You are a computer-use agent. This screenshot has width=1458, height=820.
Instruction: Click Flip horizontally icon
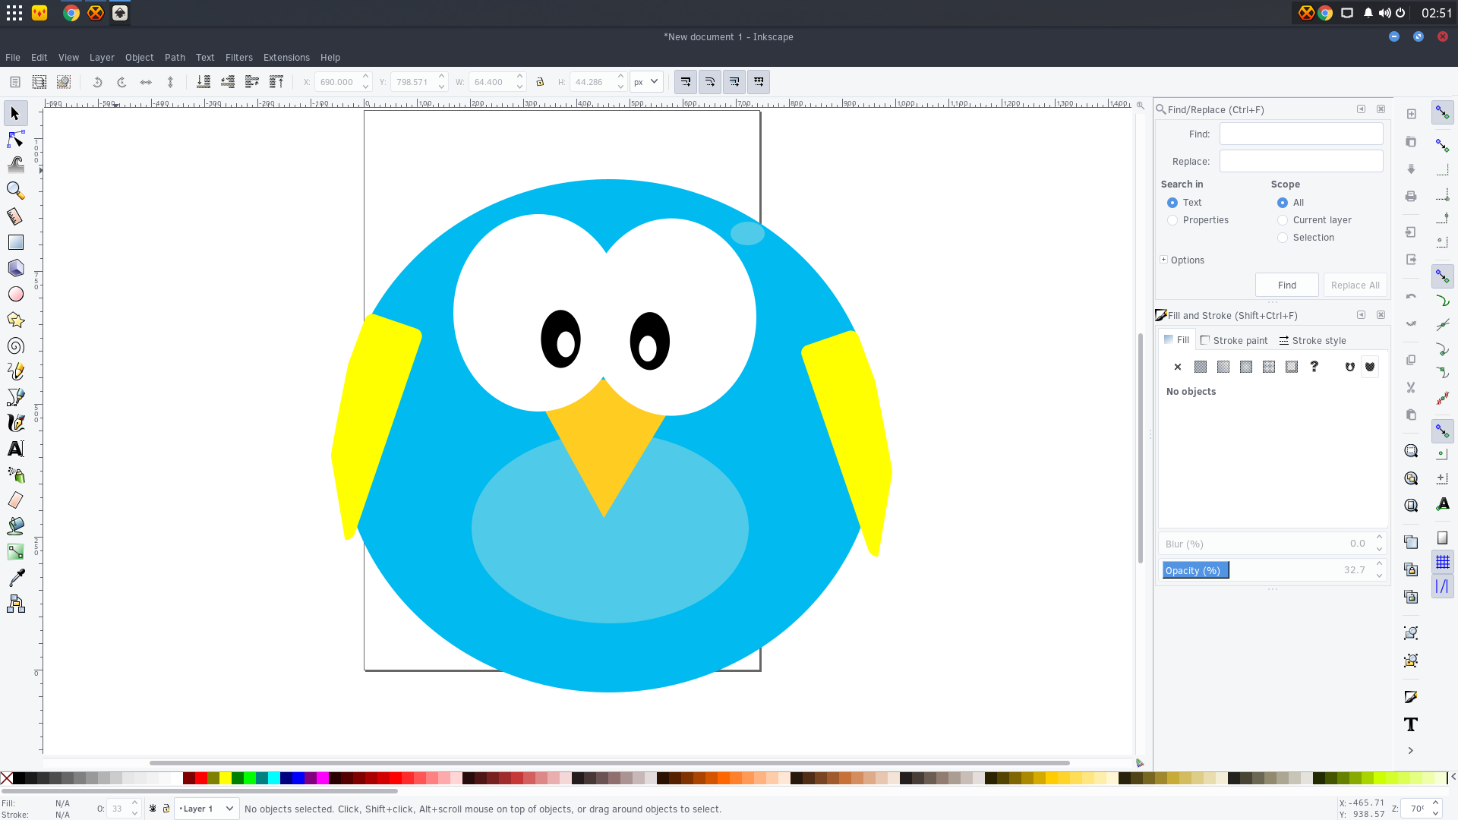[146, 82]
